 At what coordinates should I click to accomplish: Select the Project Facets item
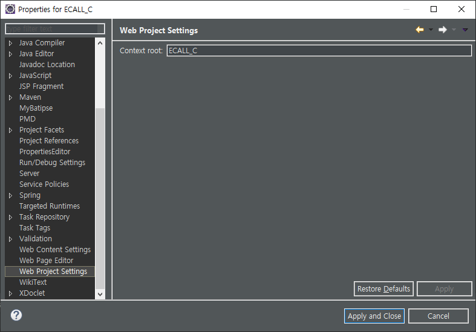coord(42,130)
